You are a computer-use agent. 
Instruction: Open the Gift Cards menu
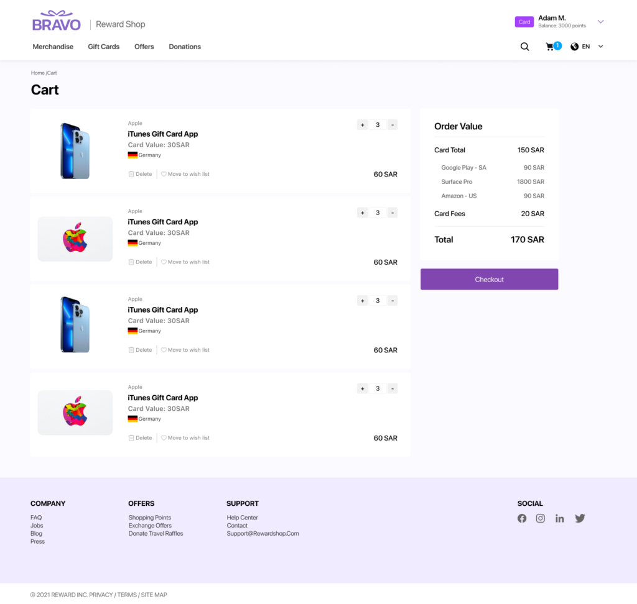(x=103, y=47)
